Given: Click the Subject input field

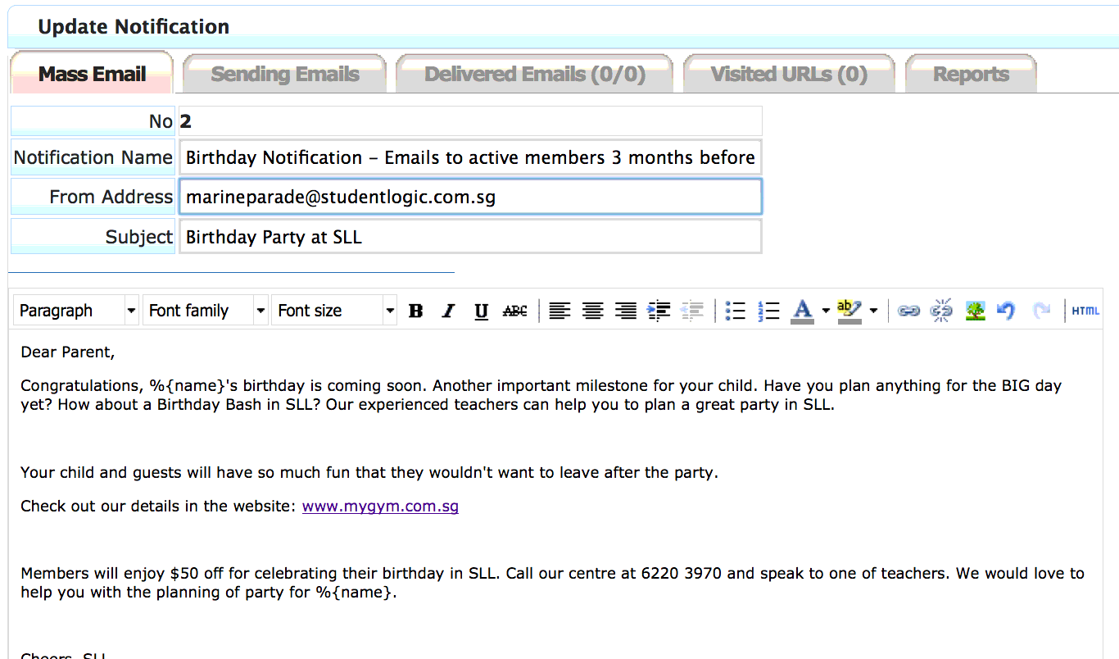Looking at the screenshot, I should pos(470,237).
